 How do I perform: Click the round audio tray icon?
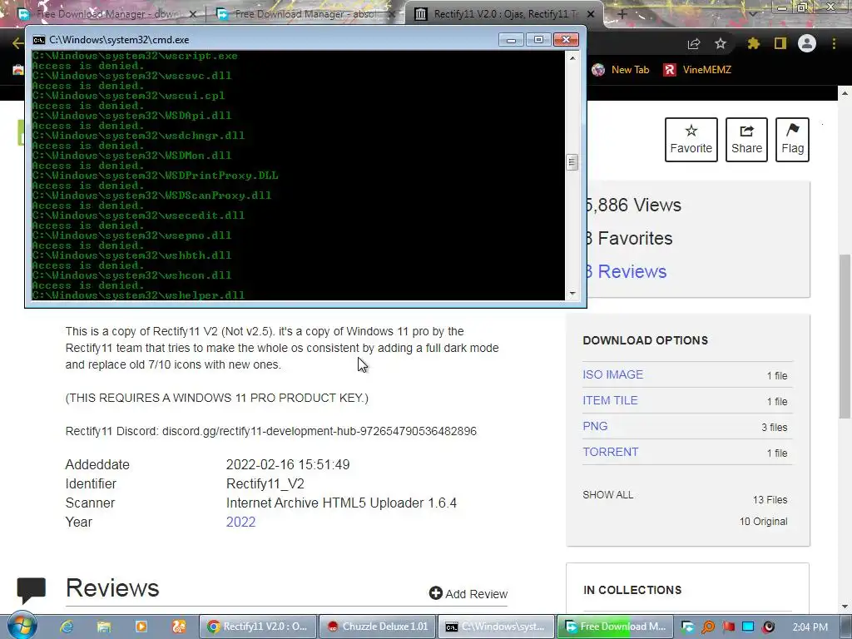[768, 627]
